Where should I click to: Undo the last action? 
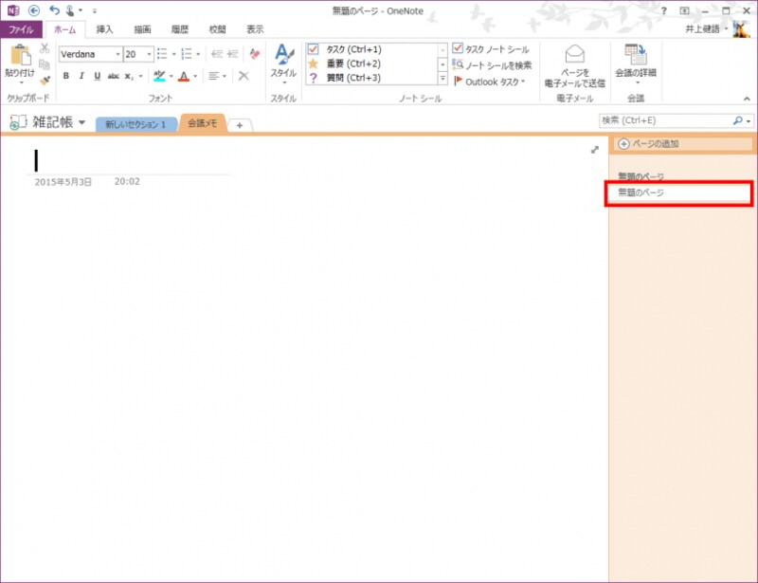55,10
